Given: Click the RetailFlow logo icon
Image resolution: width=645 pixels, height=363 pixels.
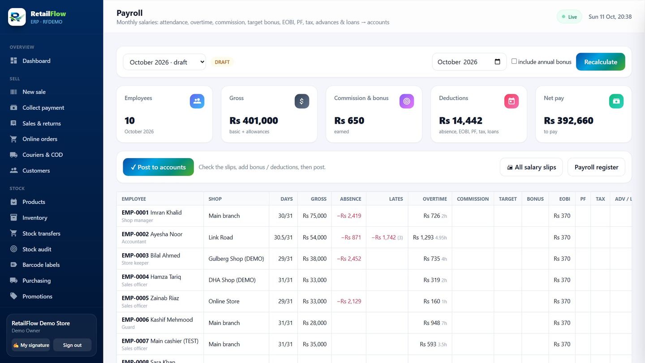Looking at the screenshot, I should [17, 17].
